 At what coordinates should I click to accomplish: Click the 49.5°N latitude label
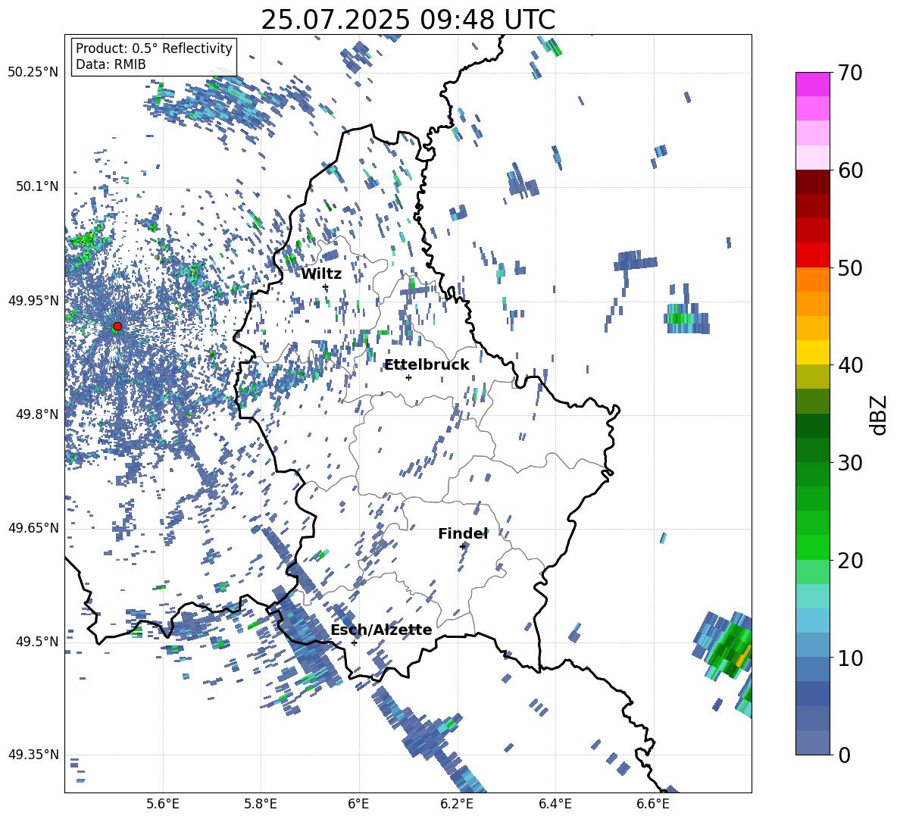[x=36, y=642]
